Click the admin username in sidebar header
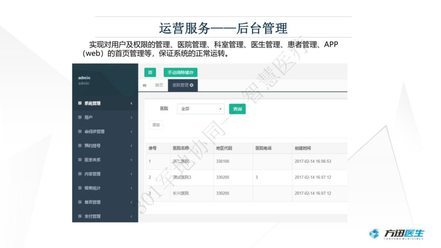Image resolution: width=441 pixels, height=248 pixels. click(x=84, y=78)
